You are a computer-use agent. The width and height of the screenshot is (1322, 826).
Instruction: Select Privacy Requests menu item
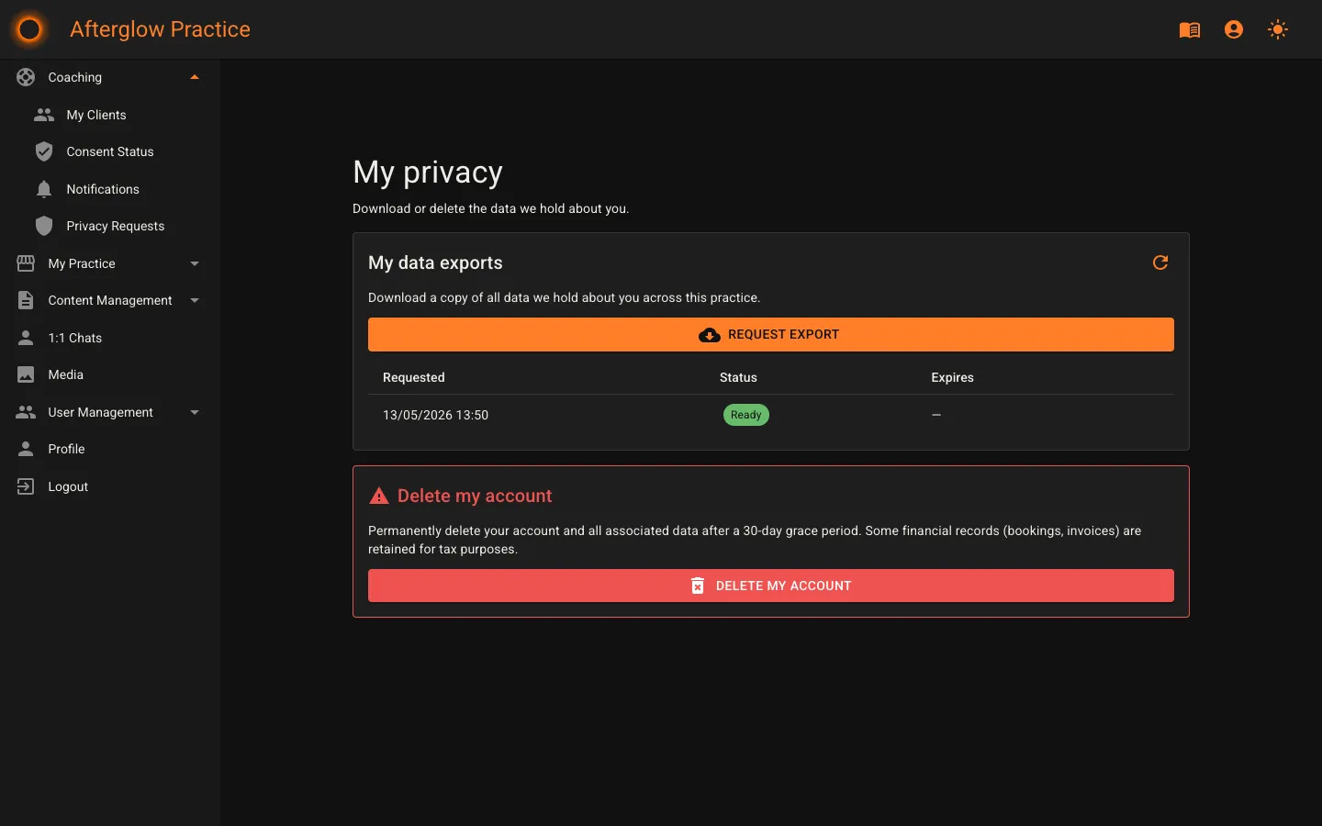(x=110, y=226)
